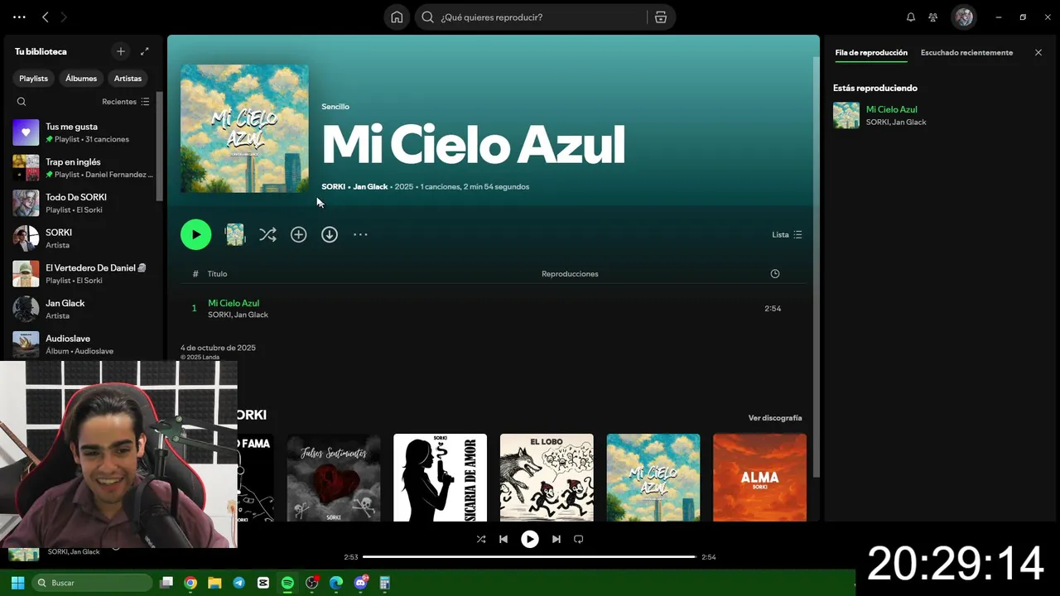Toggle shuffle in the player bar

tap(481, 539)
